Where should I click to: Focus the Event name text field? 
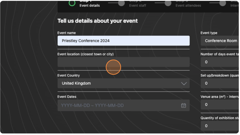click(124, 41)
